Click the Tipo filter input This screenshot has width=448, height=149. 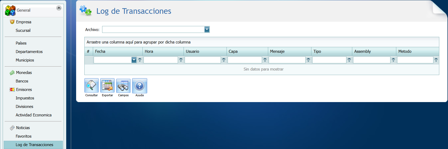[329, 60]
